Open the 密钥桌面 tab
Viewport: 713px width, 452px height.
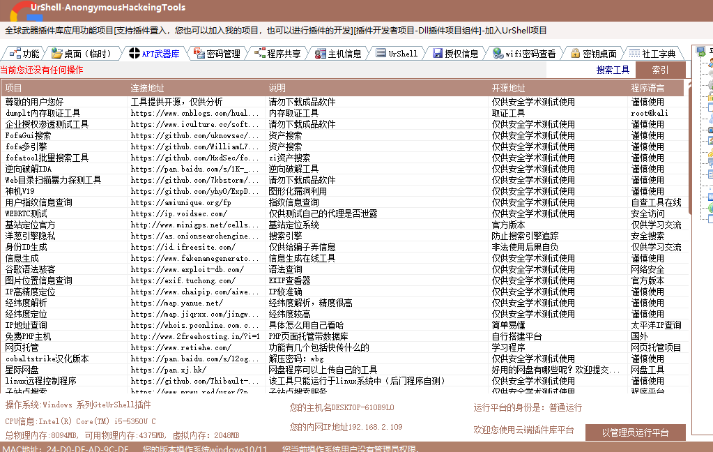pyautogui.click(x=594, y=54)
